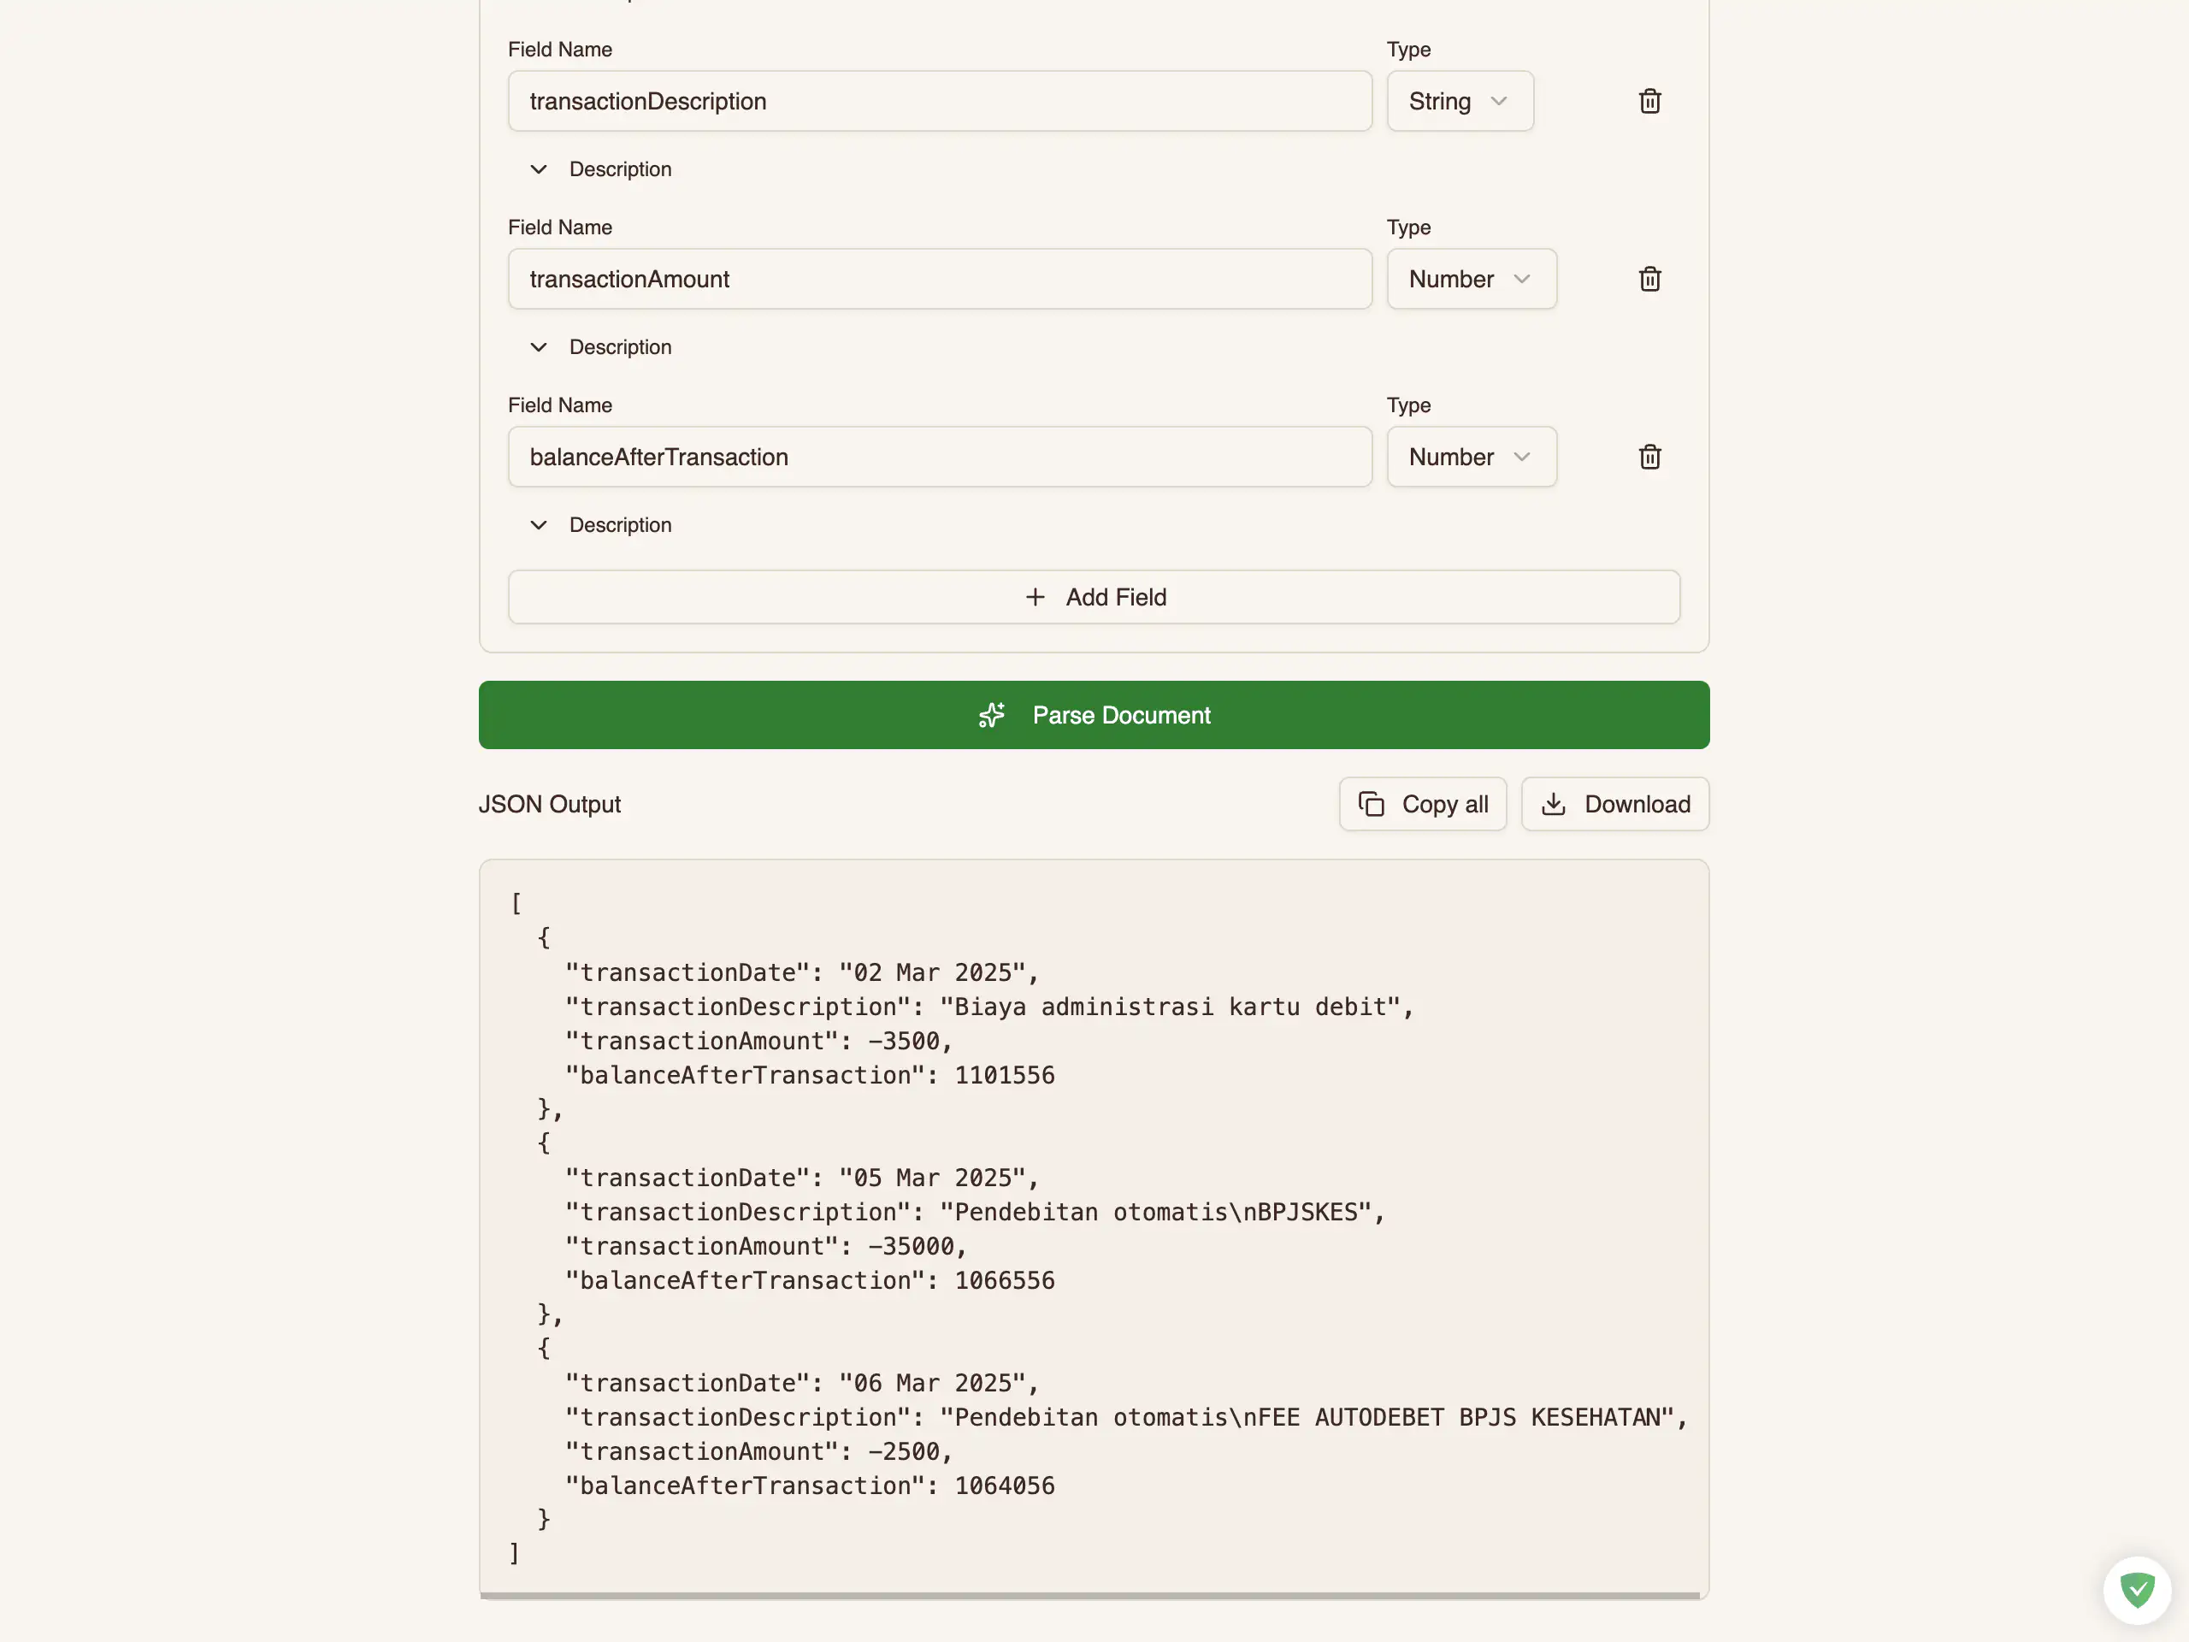Click the -3500 transaction amount value

click(x=904, y=1042)
